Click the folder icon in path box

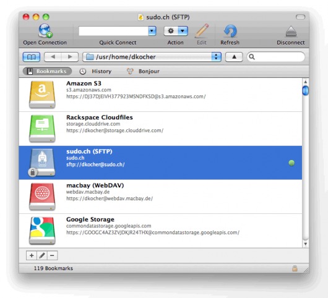[90, 57]
